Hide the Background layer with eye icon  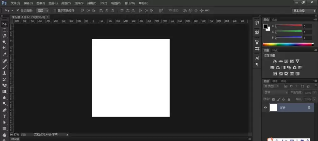pos(265,108)
